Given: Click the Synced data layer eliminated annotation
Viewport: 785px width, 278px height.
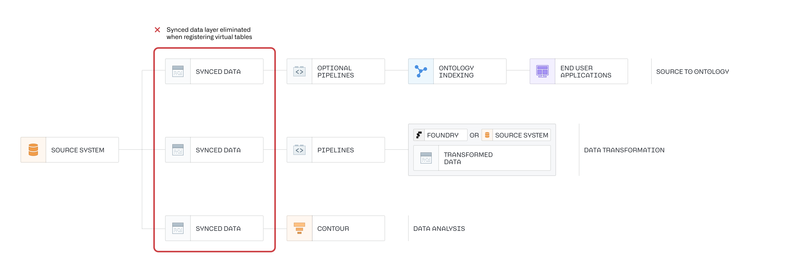Looking at the screenshot, I should coord(209,33).
